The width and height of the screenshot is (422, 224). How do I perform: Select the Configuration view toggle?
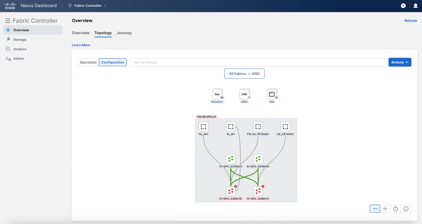click(x=113, y=62)
